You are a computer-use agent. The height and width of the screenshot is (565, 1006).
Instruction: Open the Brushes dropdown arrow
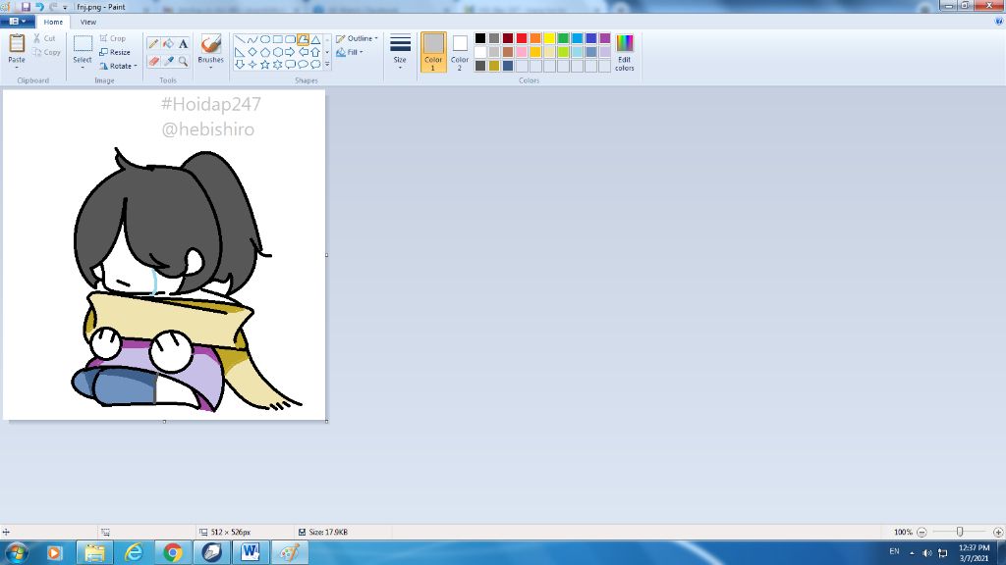(210, 67)
